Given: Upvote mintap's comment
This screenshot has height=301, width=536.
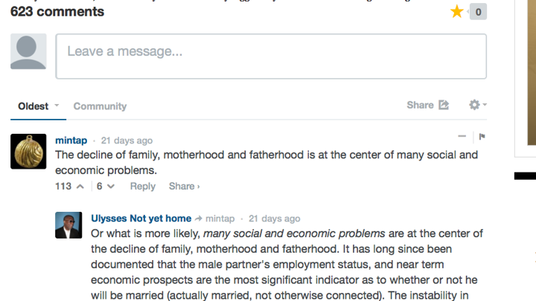Looking at the screenshot, I should [x=80, y=187].
